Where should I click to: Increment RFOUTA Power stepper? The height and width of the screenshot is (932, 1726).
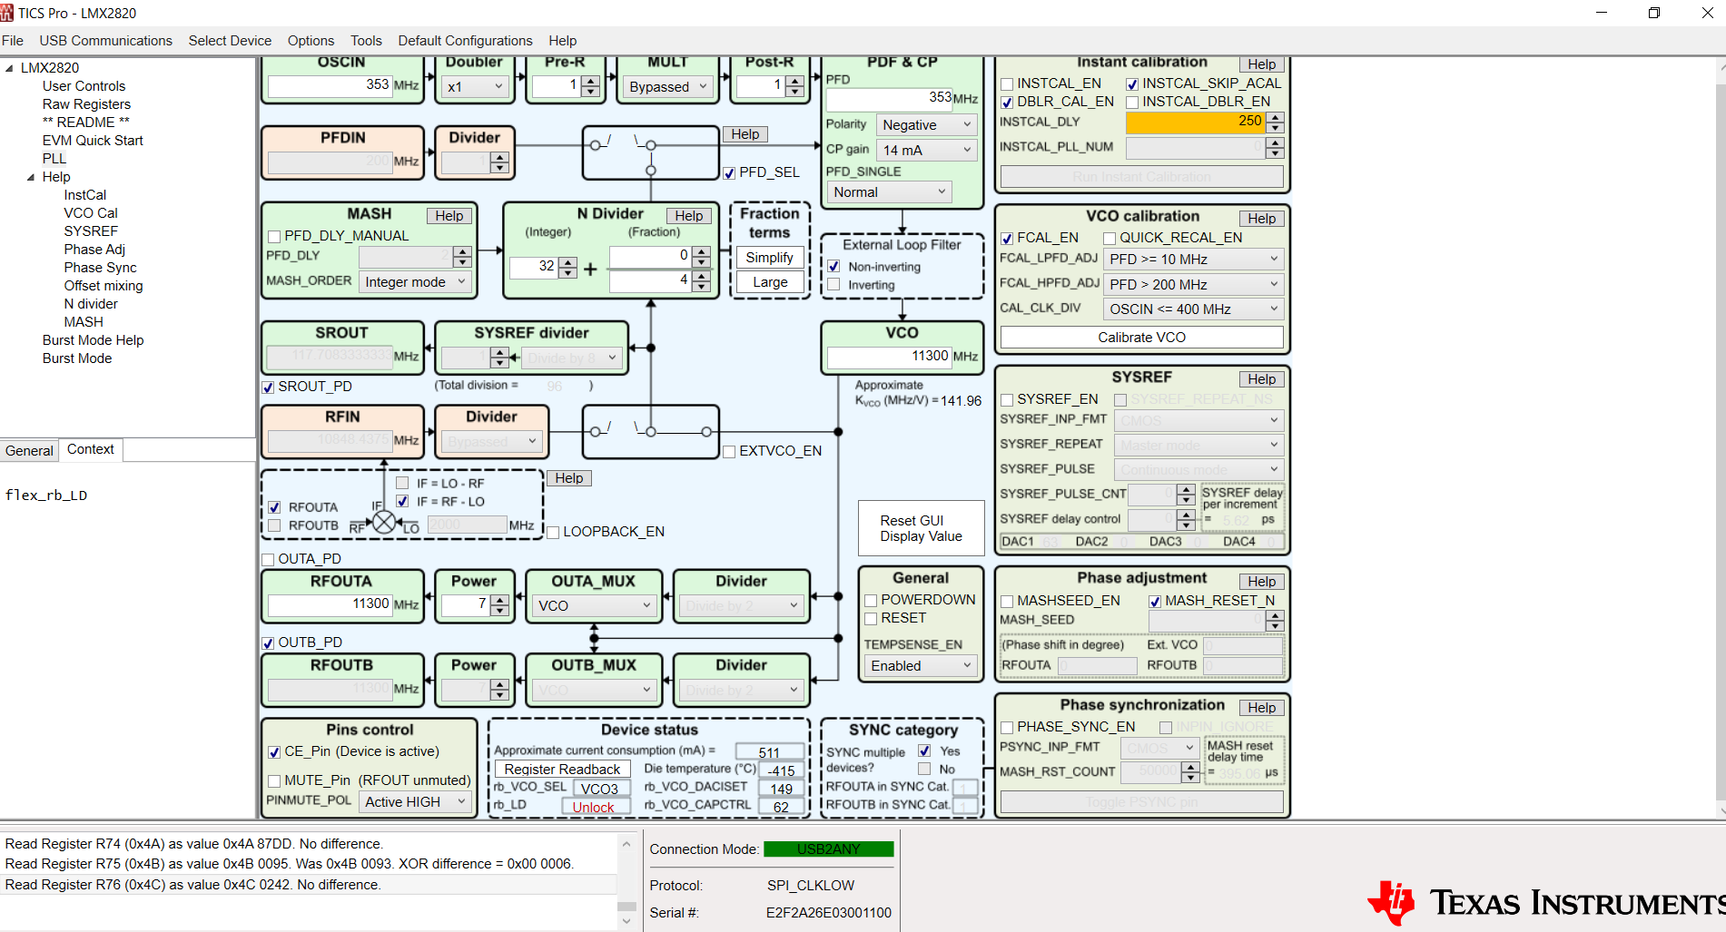pyautogui.click(x=499, y=600)
